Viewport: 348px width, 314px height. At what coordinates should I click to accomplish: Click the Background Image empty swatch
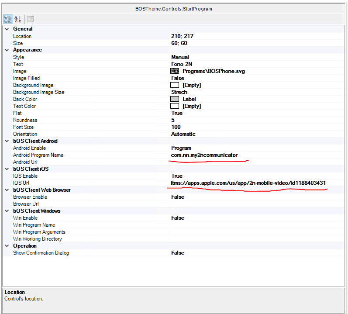(x=175, y=85)
